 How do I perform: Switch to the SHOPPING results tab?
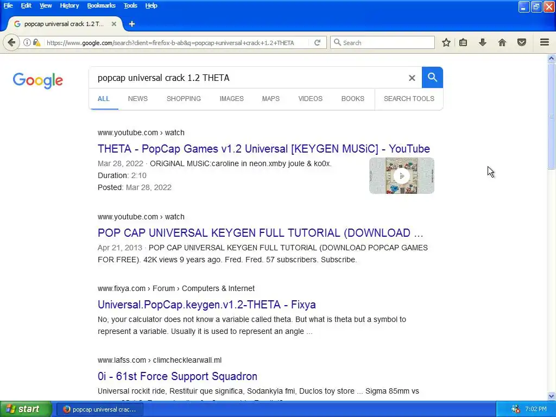click(x=184, y=99)
